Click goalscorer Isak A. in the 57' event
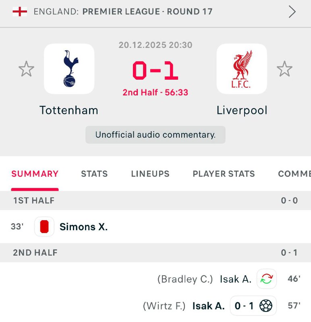311x322 pixels. click(x=208, y=306)
